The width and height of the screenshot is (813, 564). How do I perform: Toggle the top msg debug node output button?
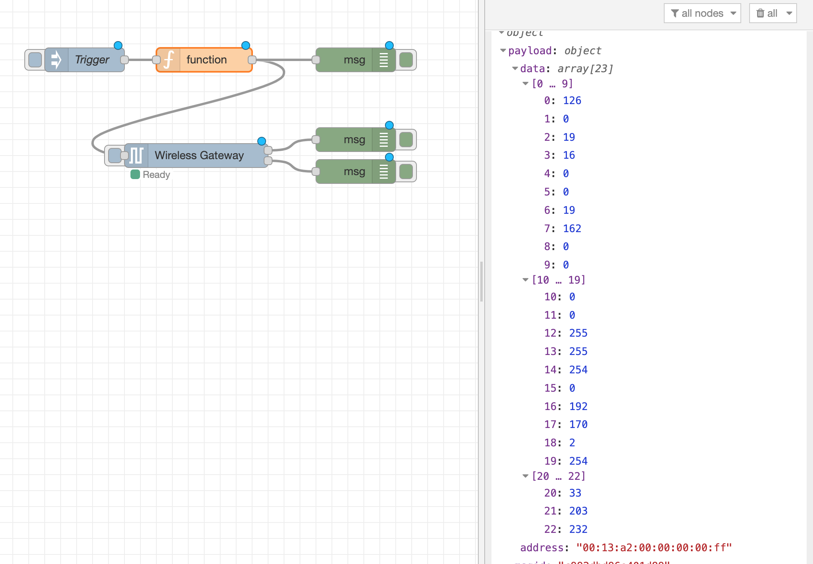coord(406,60)
